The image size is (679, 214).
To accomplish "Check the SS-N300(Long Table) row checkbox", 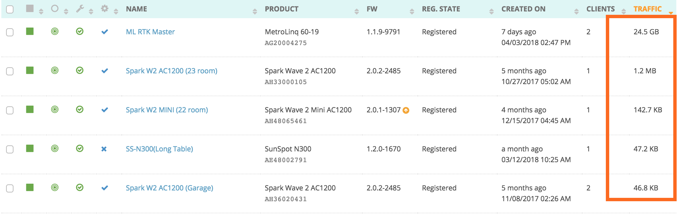I will [x=10, y=149].
